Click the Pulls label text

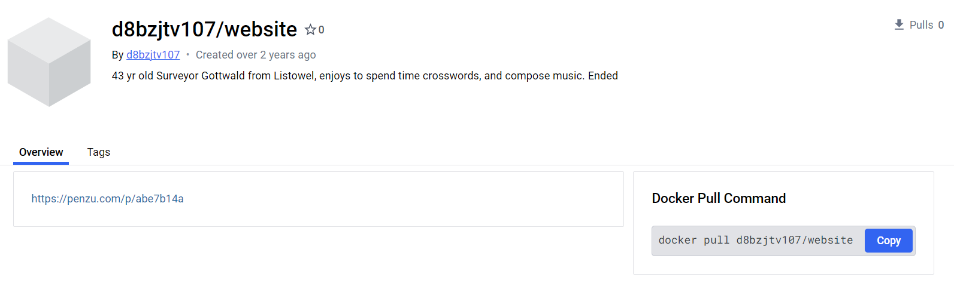[921, 25]
